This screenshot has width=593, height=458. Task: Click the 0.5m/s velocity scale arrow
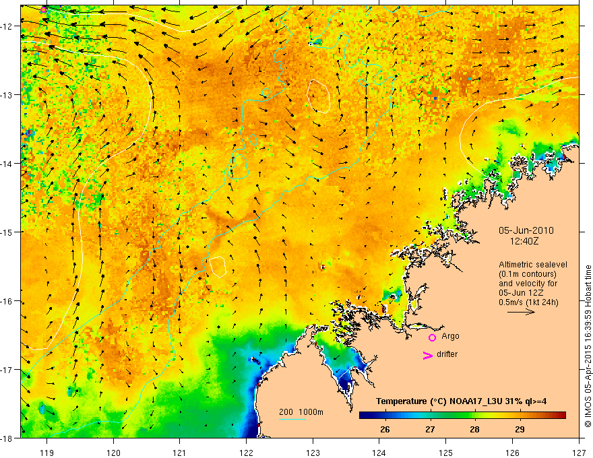pyautogui.click(x=521, y=312)
